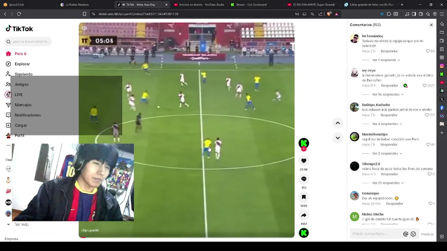Viewport: 447px width, 251px height.
Task: Reply to lui Fernández's comment
Action: (x=389, y=51)
